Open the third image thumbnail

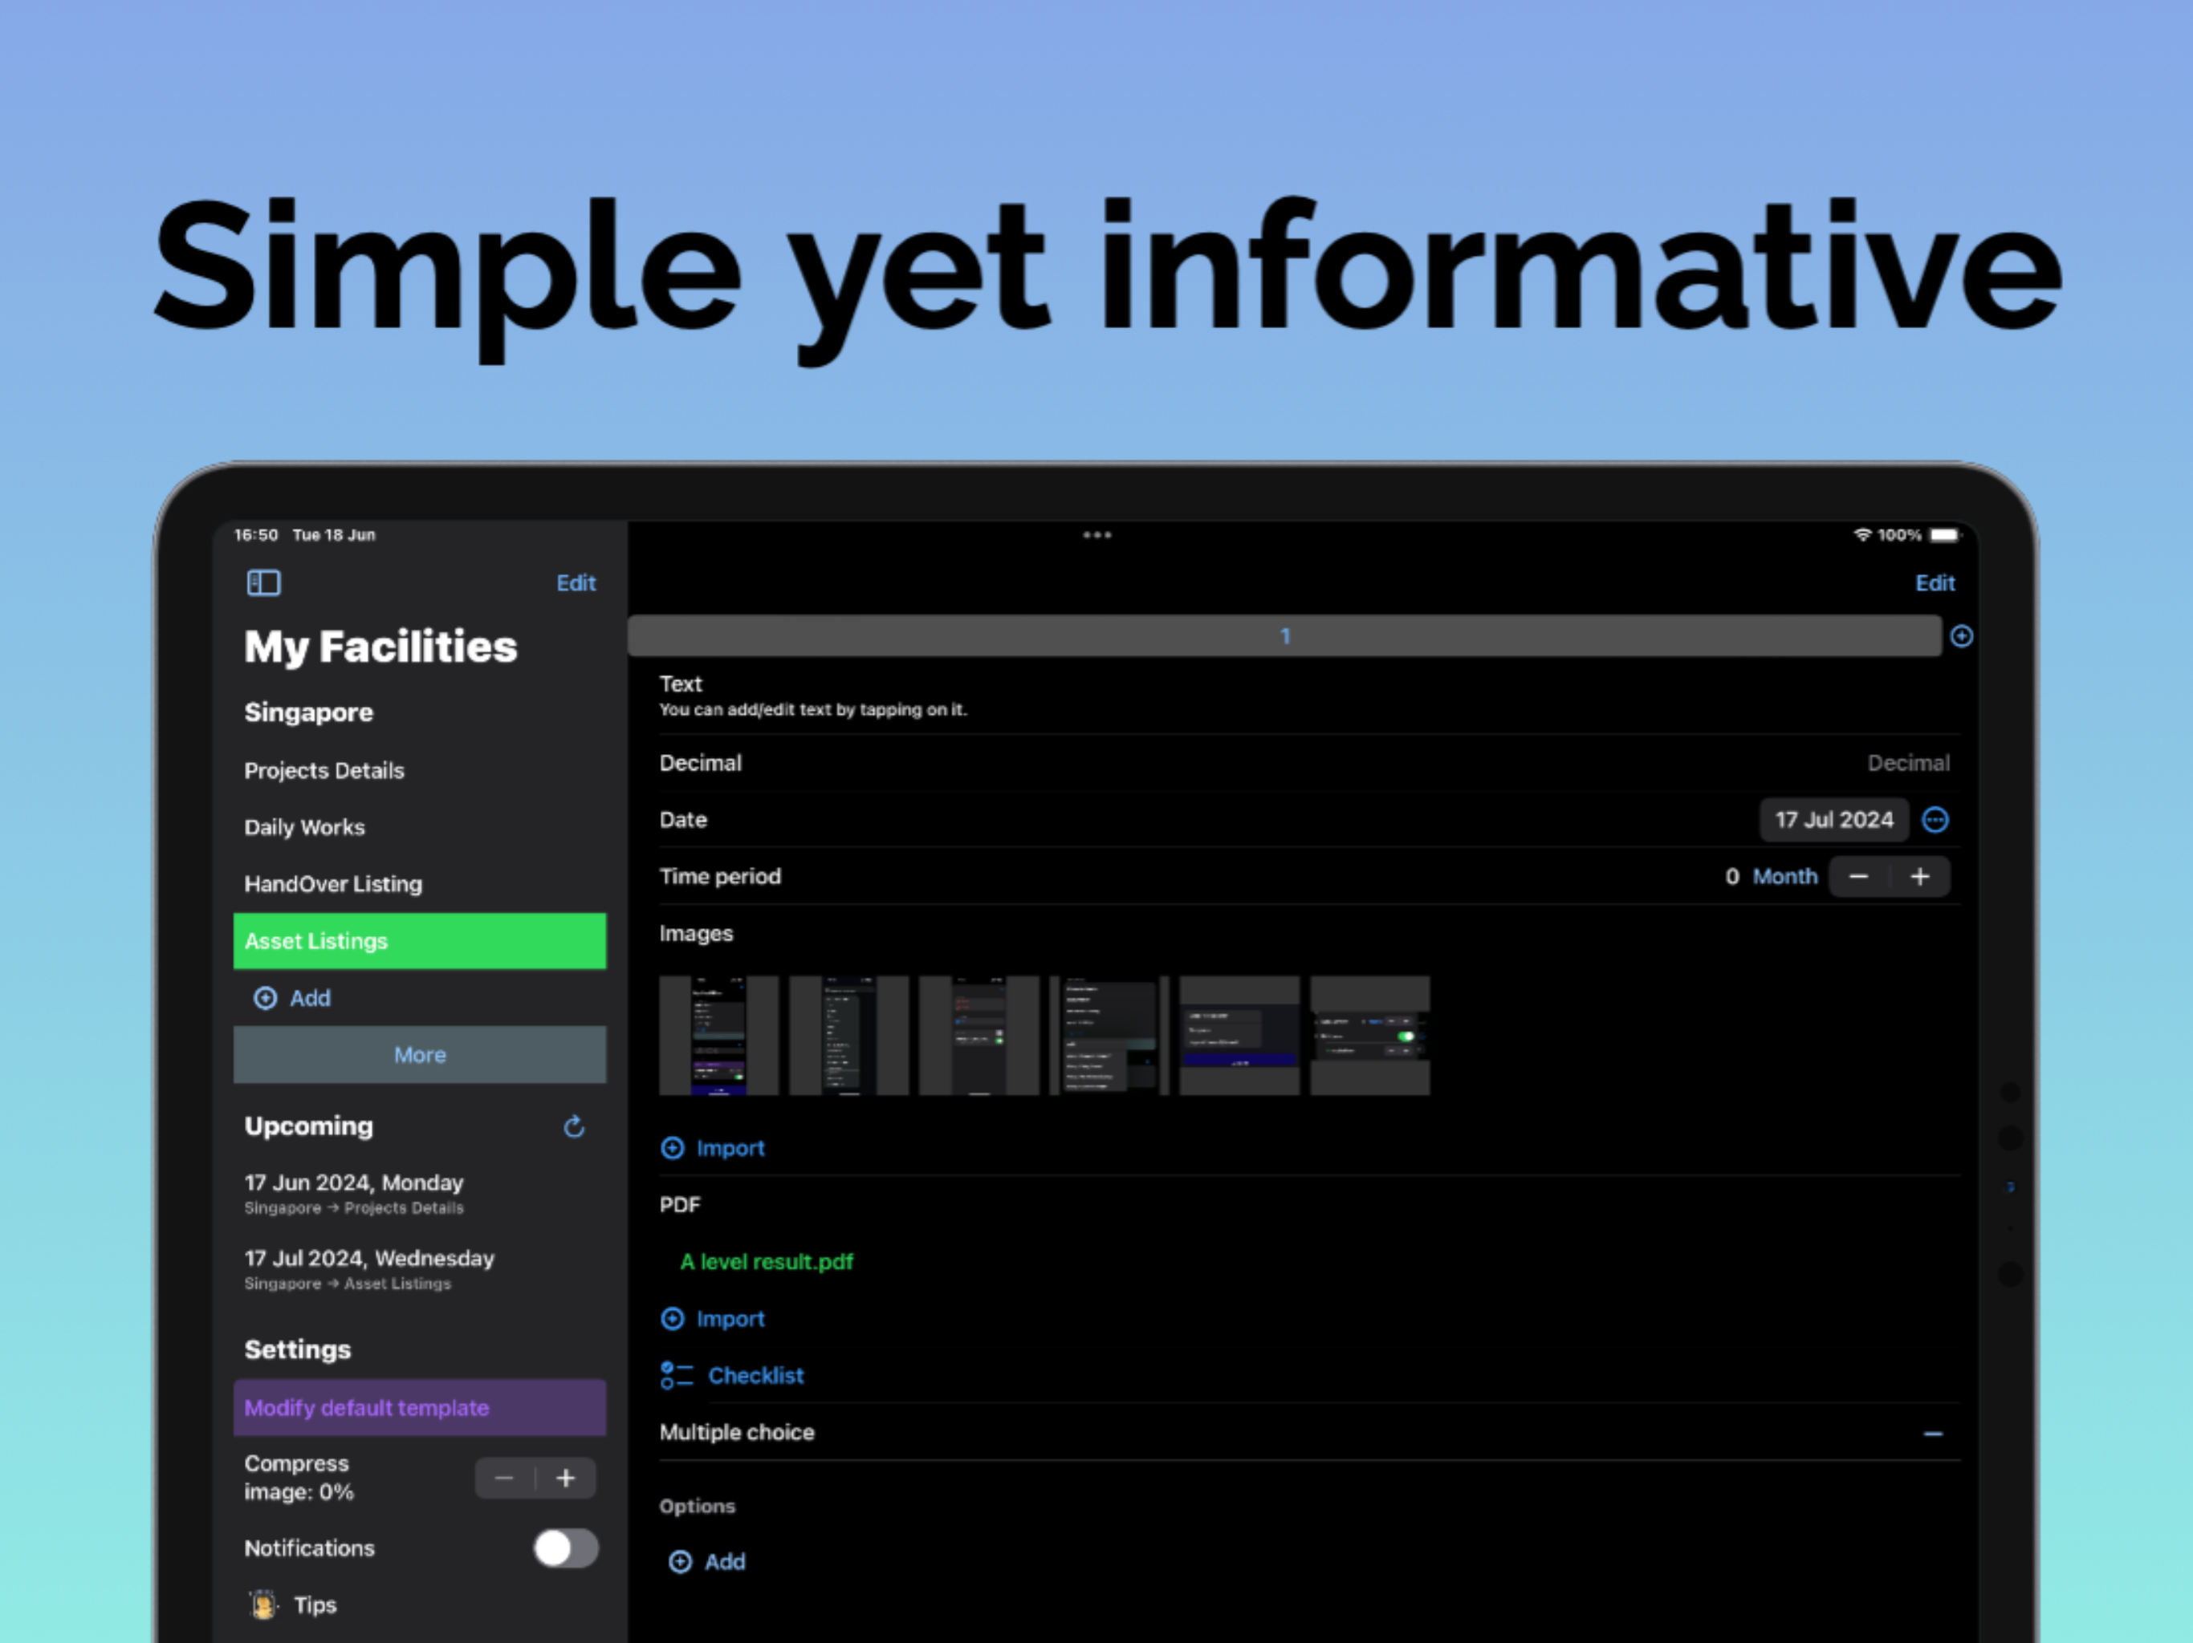tap(979, 1036)
